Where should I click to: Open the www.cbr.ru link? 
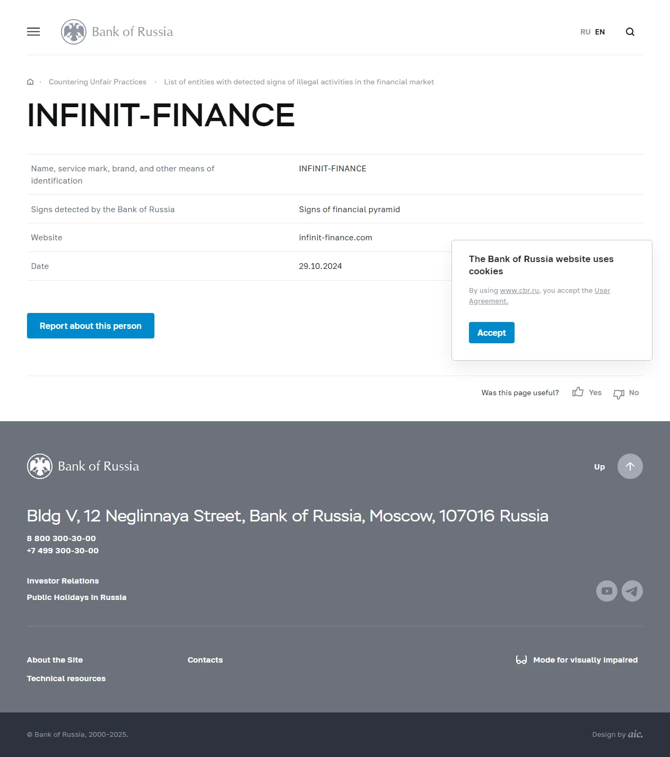[x=519, y=291]
